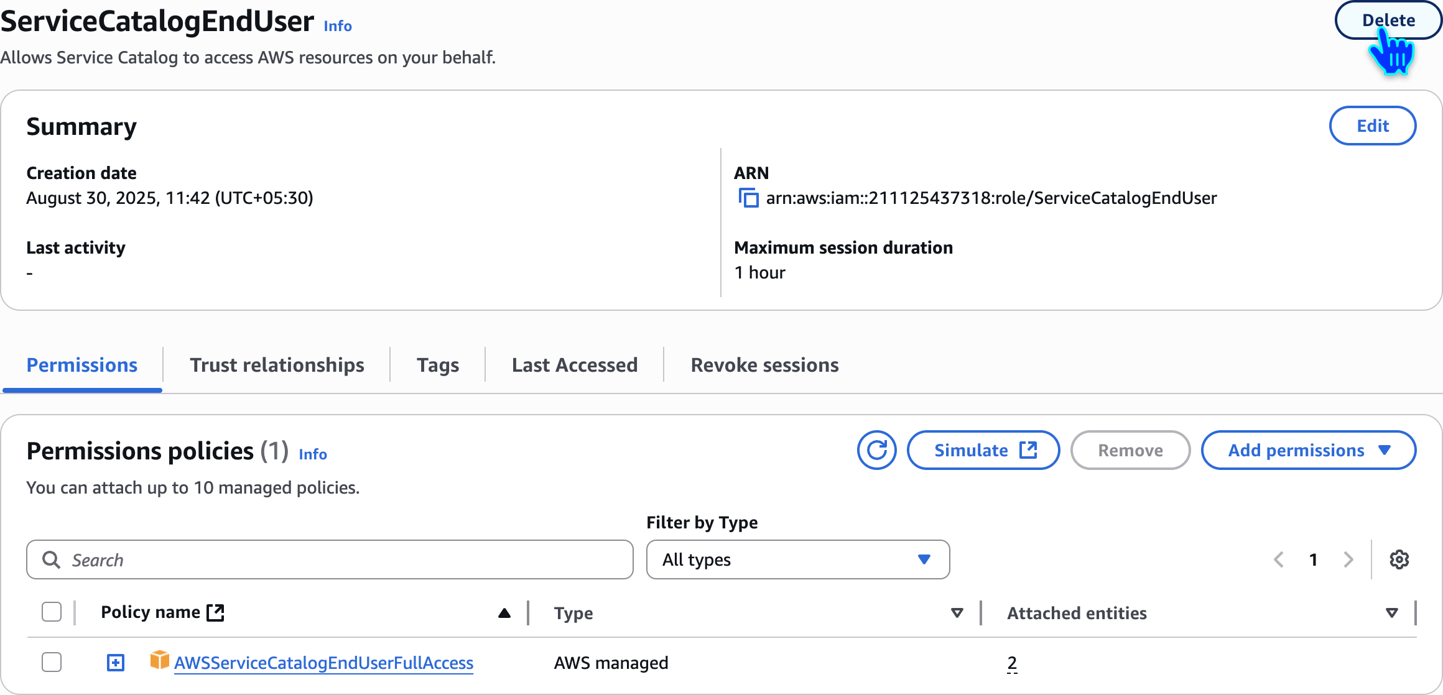The width and height of the screenshot is (1443, 695).
Task: Click the policy Search field
Action: point(330,559)
